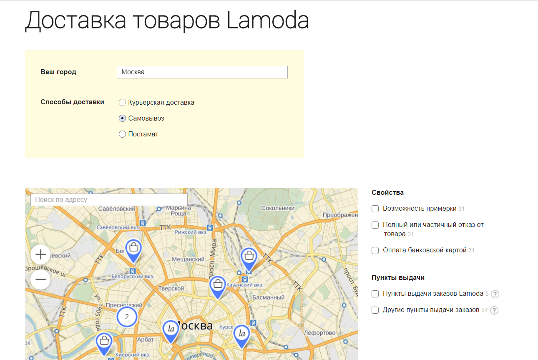
Task: Click Савёловский вкз. station icon on map
Action: pyautogui.click(x=143, y=223)
